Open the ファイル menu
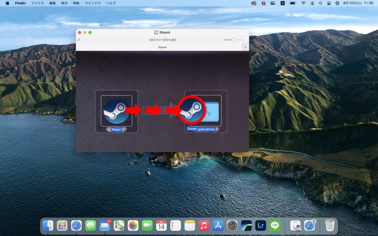This screenshot has width=378, height=236. point(37,3)
